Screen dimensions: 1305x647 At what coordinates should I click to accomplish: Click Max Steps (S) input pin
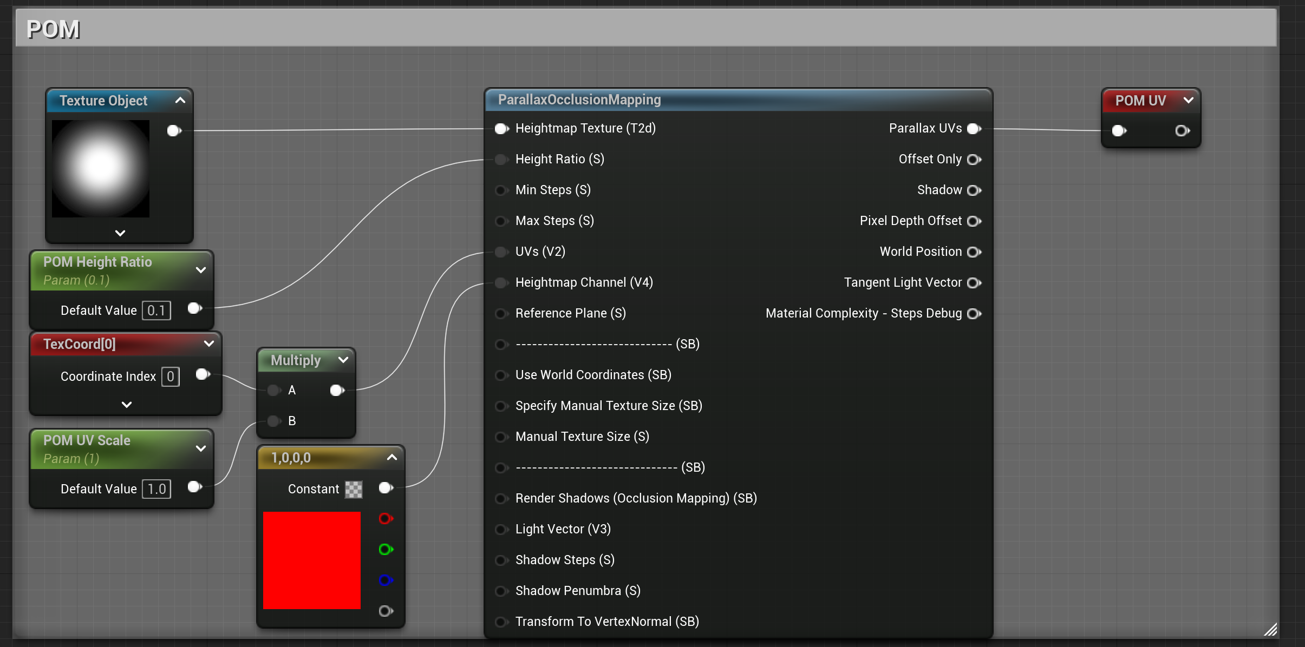click(502, 221)
